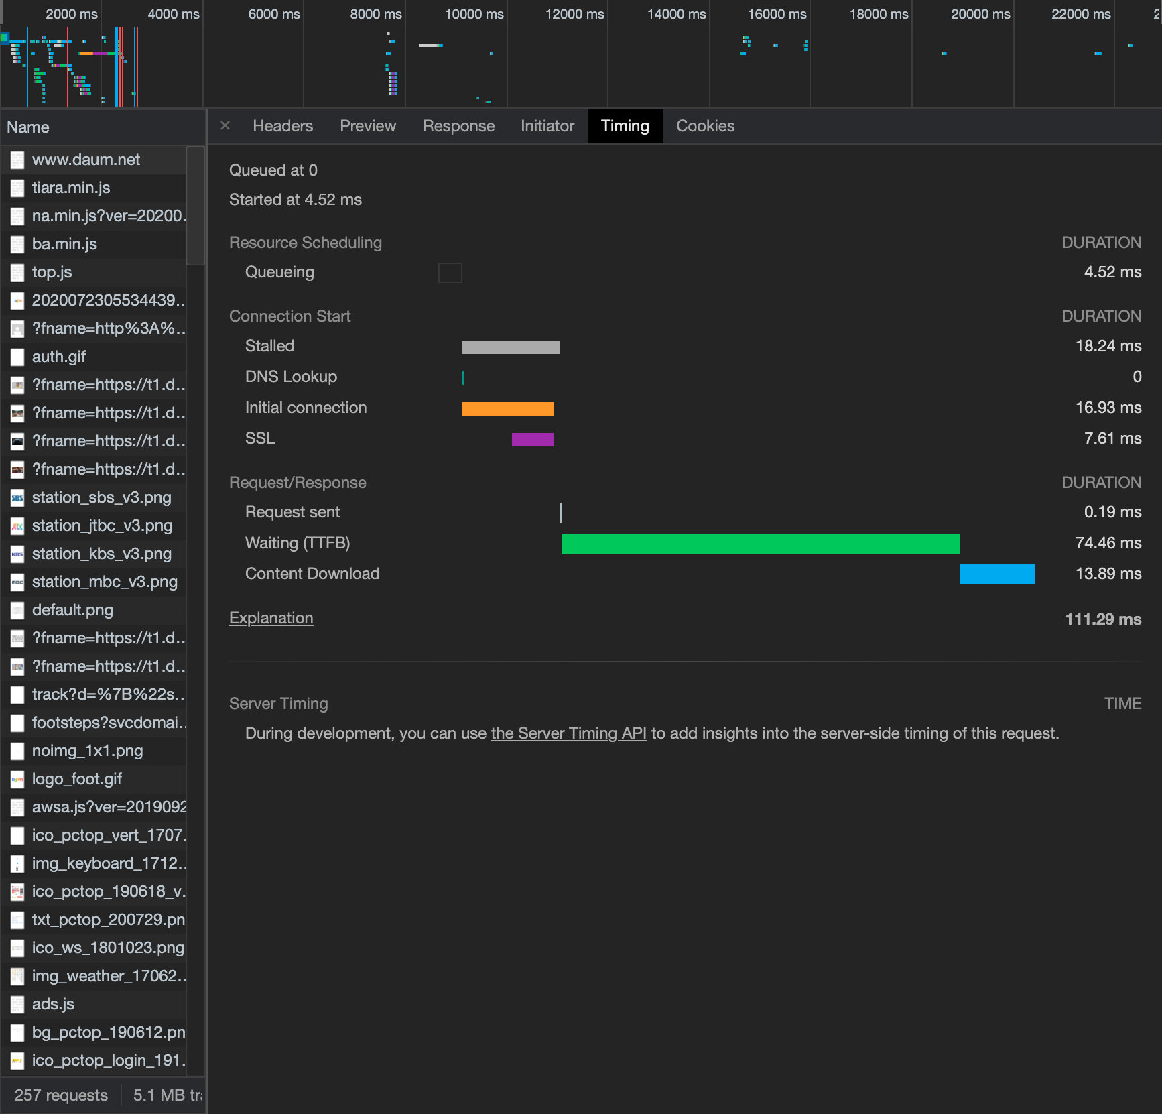The width and height of the screenshot is (1162, 1114).
Task: Click the green Waiting (TTFB) bar
Action: coord(760,544)
